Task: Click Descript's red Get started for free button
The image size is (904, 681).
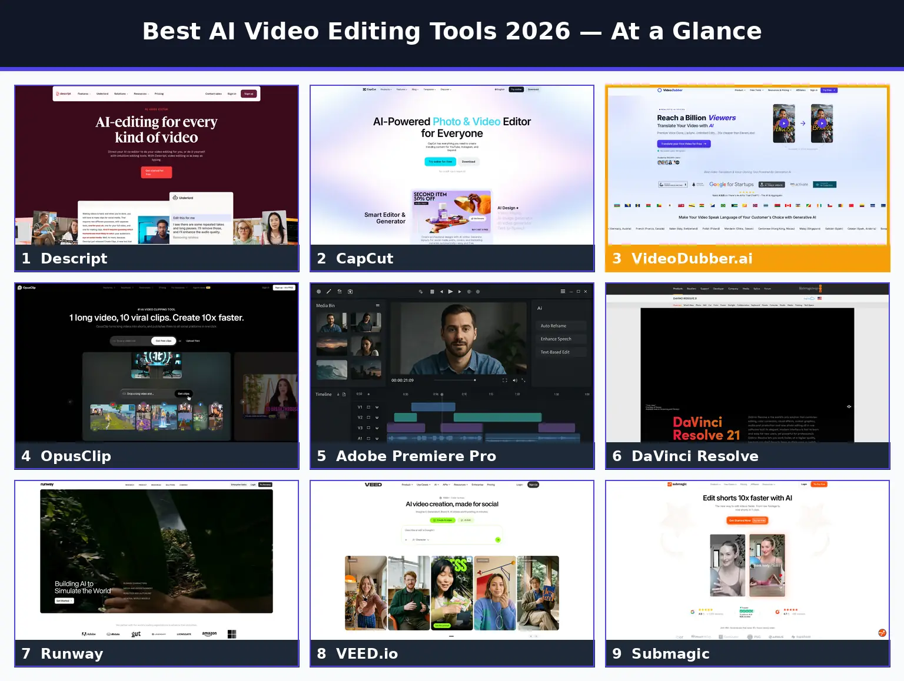Action: (157, 172)
